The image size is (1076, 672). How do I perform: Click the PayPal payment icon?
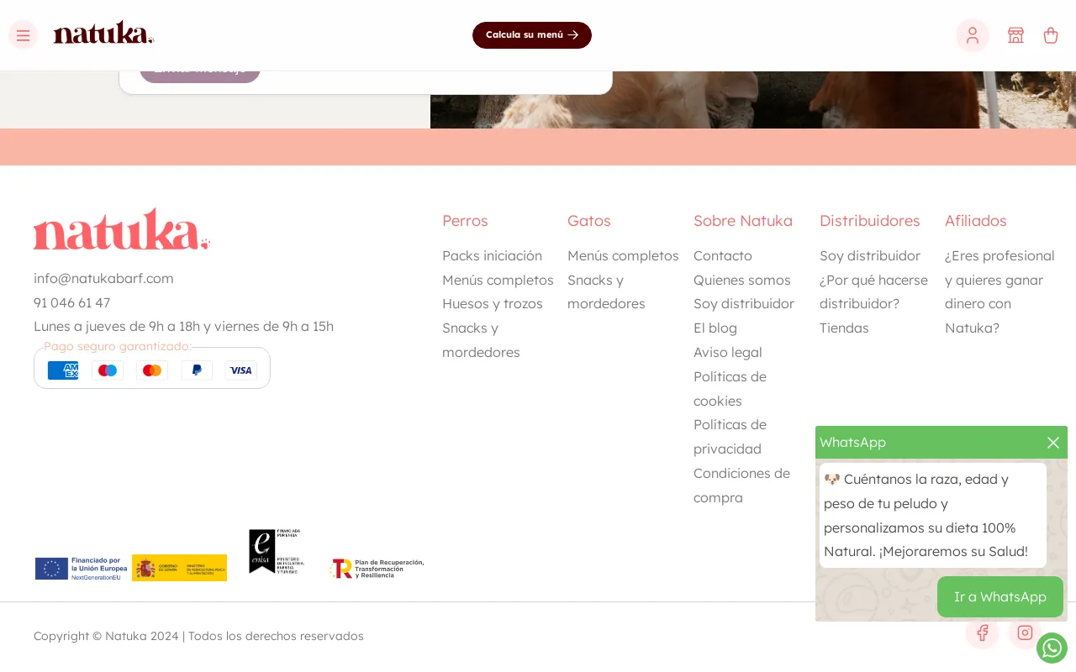pyautogui.click(x=197, y=370)
